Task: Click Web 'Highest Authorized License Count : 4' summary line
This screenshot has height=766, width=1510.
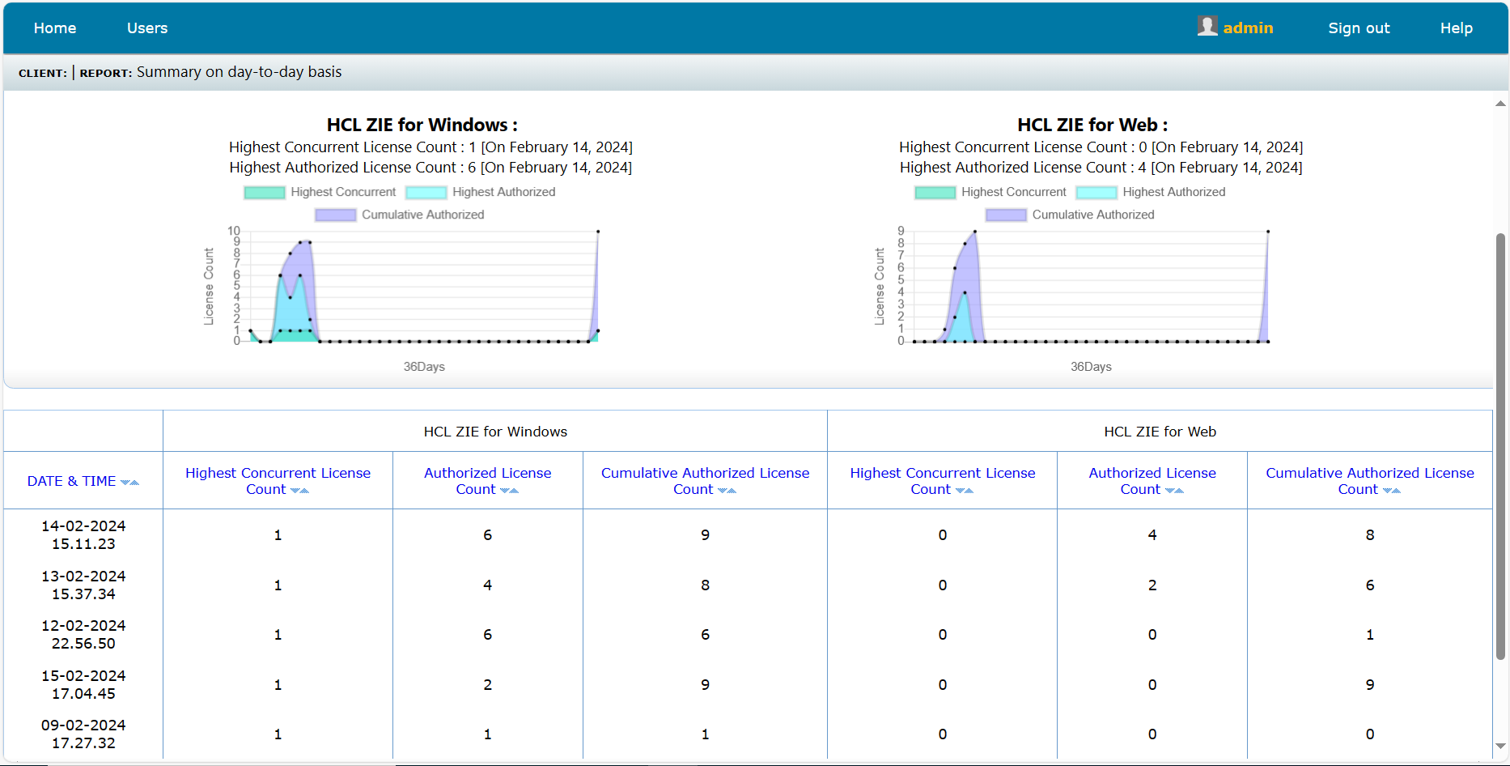Action: [x=1101, y=168]
